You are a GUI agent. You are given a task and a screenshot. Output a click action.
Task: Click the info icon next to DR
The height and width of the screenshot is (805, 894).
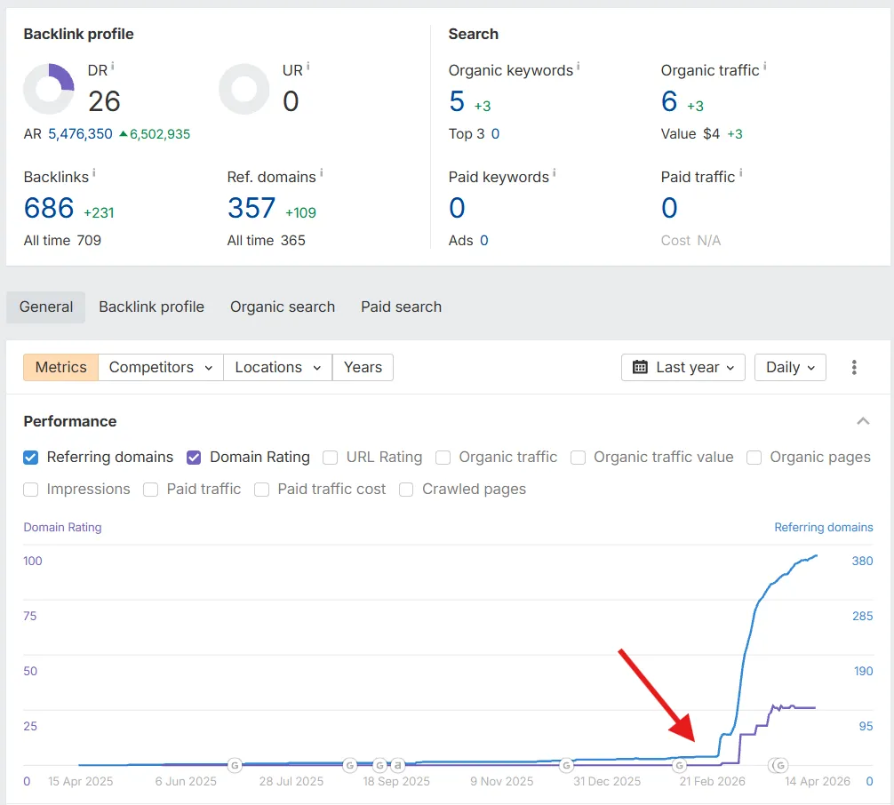[113, 67]
